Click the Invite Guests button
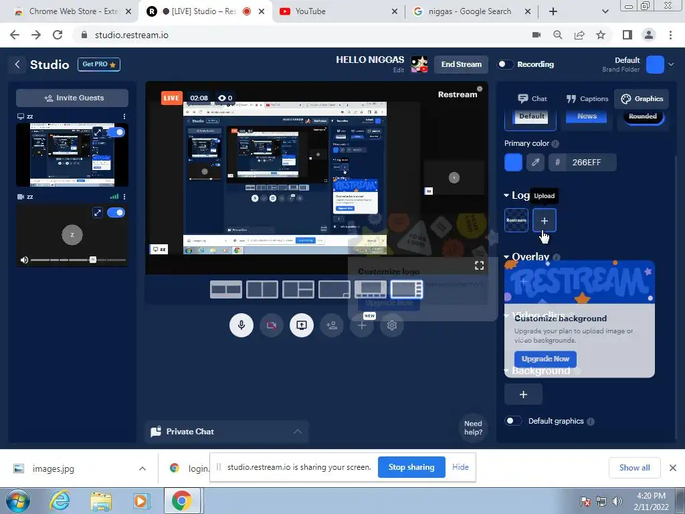The height and width of the screenshot is (514, 685). click(x=72, y=98)
